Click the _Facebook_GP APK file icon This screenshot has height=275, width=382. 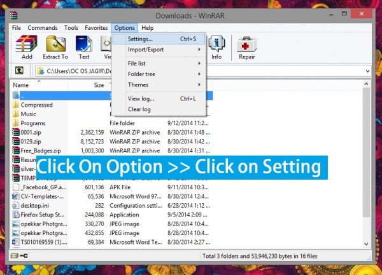pyautogui.click(x=16, y=187)
